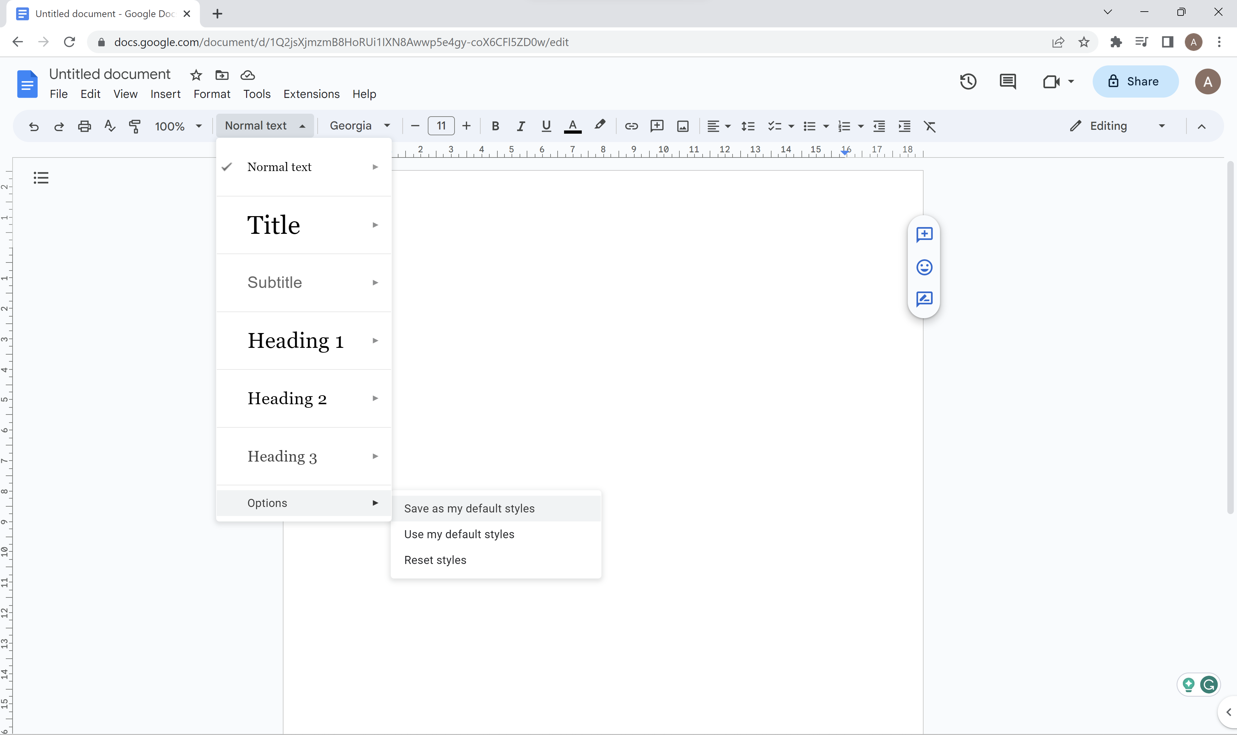Hide the menus with the chevron-up icon

1201,126
